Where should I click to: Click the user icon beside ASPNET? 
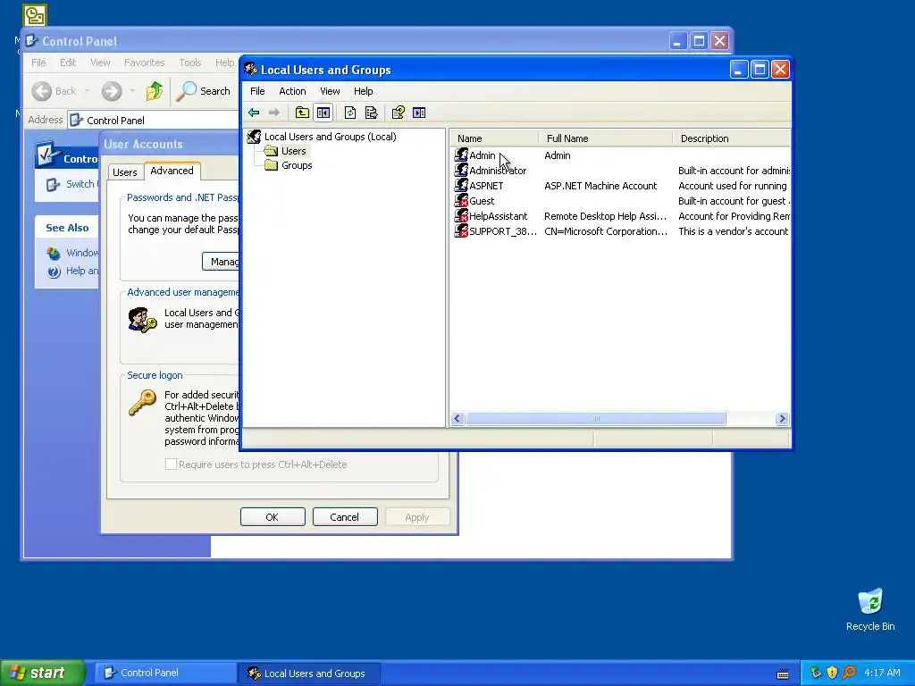click(461, 186)
